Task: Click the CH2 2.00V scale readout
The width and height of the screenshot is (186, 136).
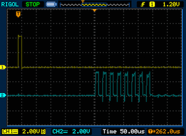Action: 81,132
